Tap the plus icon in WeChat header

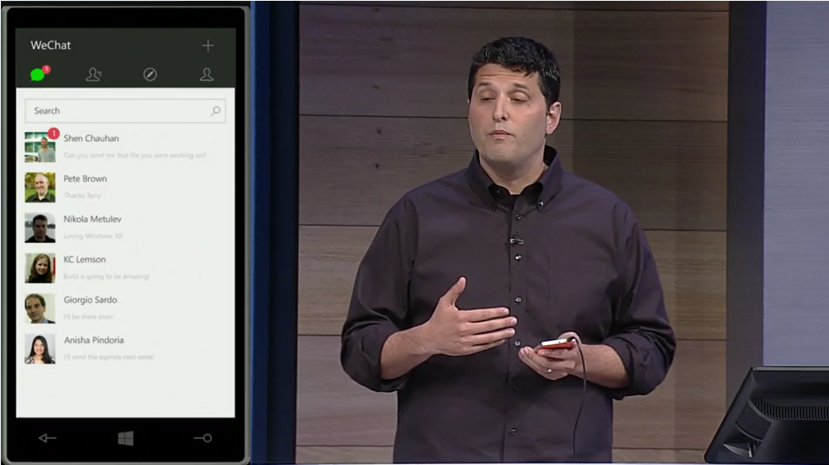coord(207,46)
